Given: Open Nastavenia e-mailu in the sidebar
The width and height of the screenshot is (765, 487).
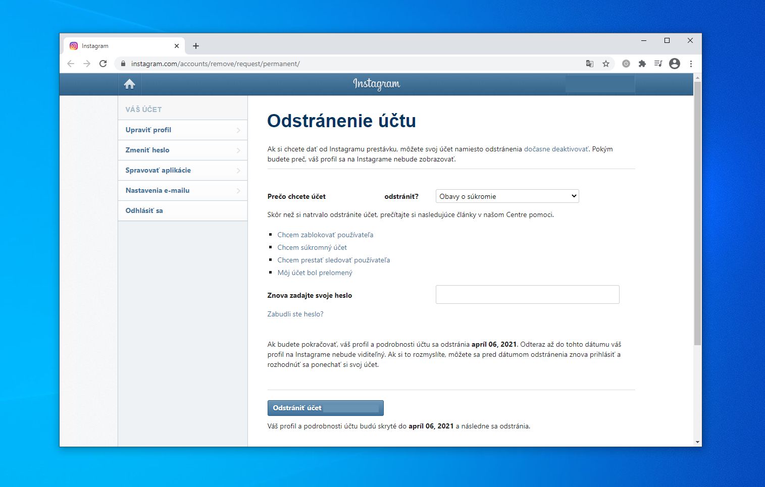Looking at the screenshot, I should (x=183, y=191).
